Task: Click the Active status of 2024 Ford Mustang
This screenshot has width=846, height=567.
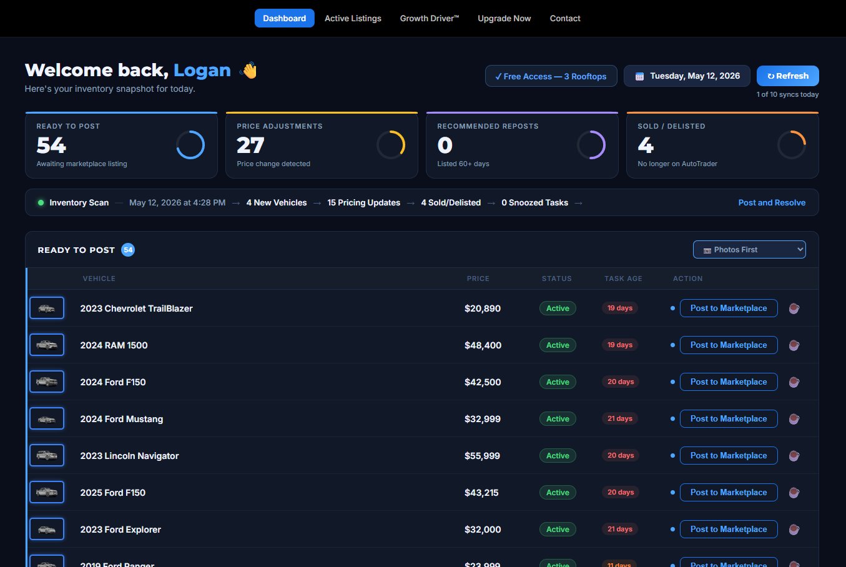Action: (x=558, y=419)
